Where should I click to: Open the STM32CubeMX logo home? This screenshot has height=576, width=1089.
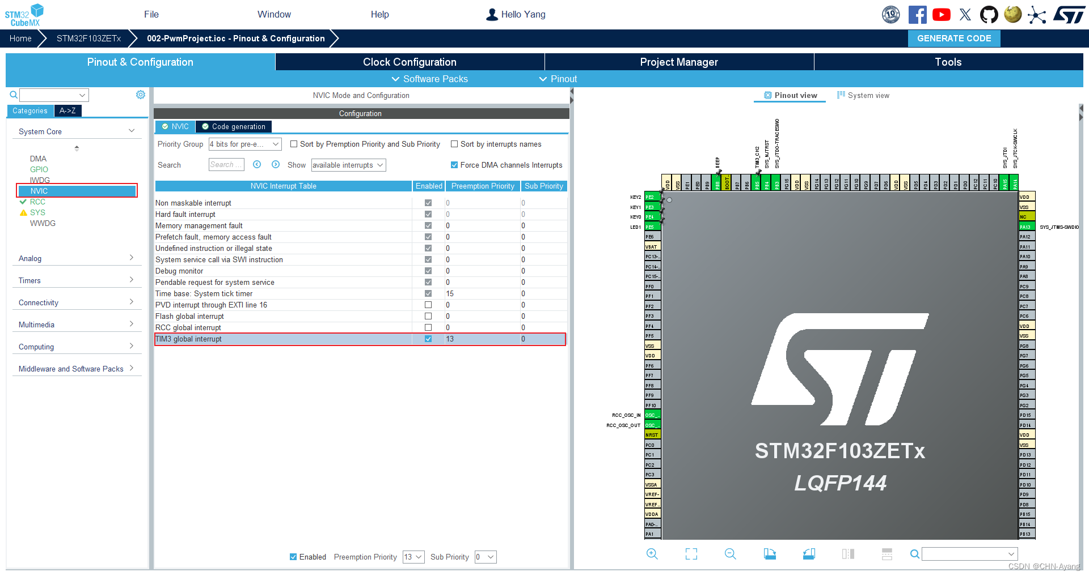[x=24, y=15]
